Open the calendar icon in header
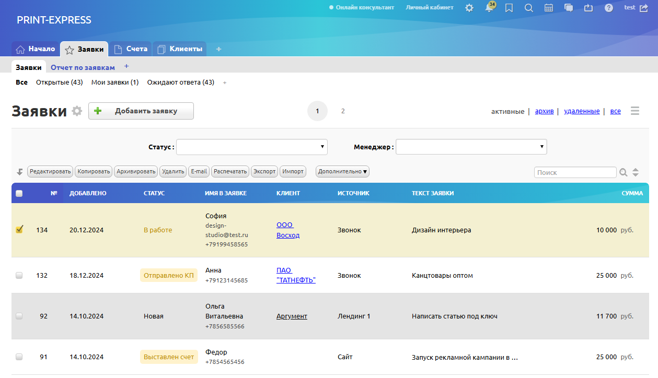This screenshot has height=378, width=658. pos(549,8)
